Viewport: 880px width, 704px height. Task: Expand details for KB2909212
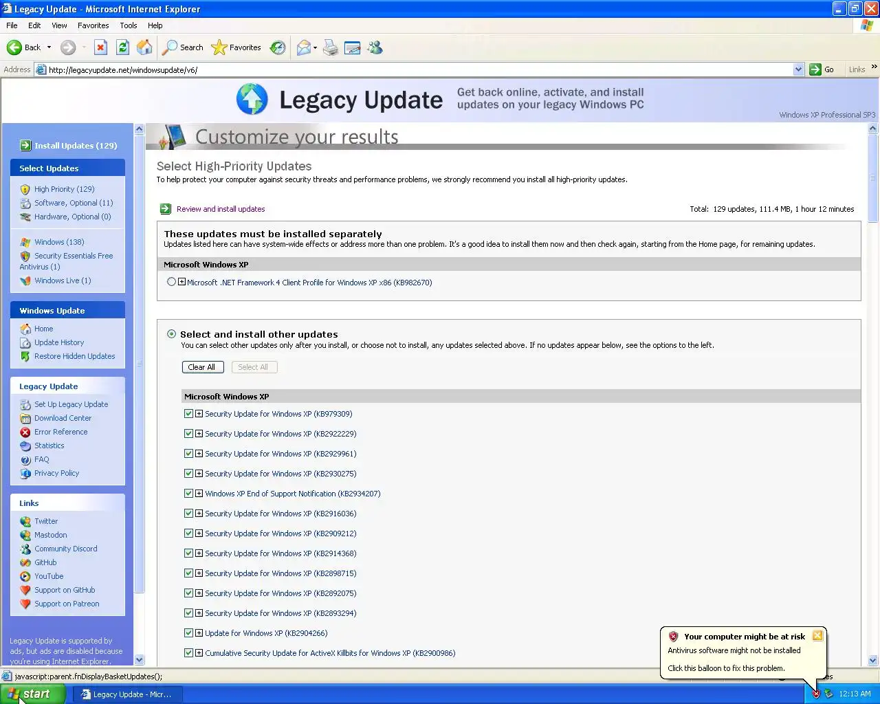click(199, 533)
